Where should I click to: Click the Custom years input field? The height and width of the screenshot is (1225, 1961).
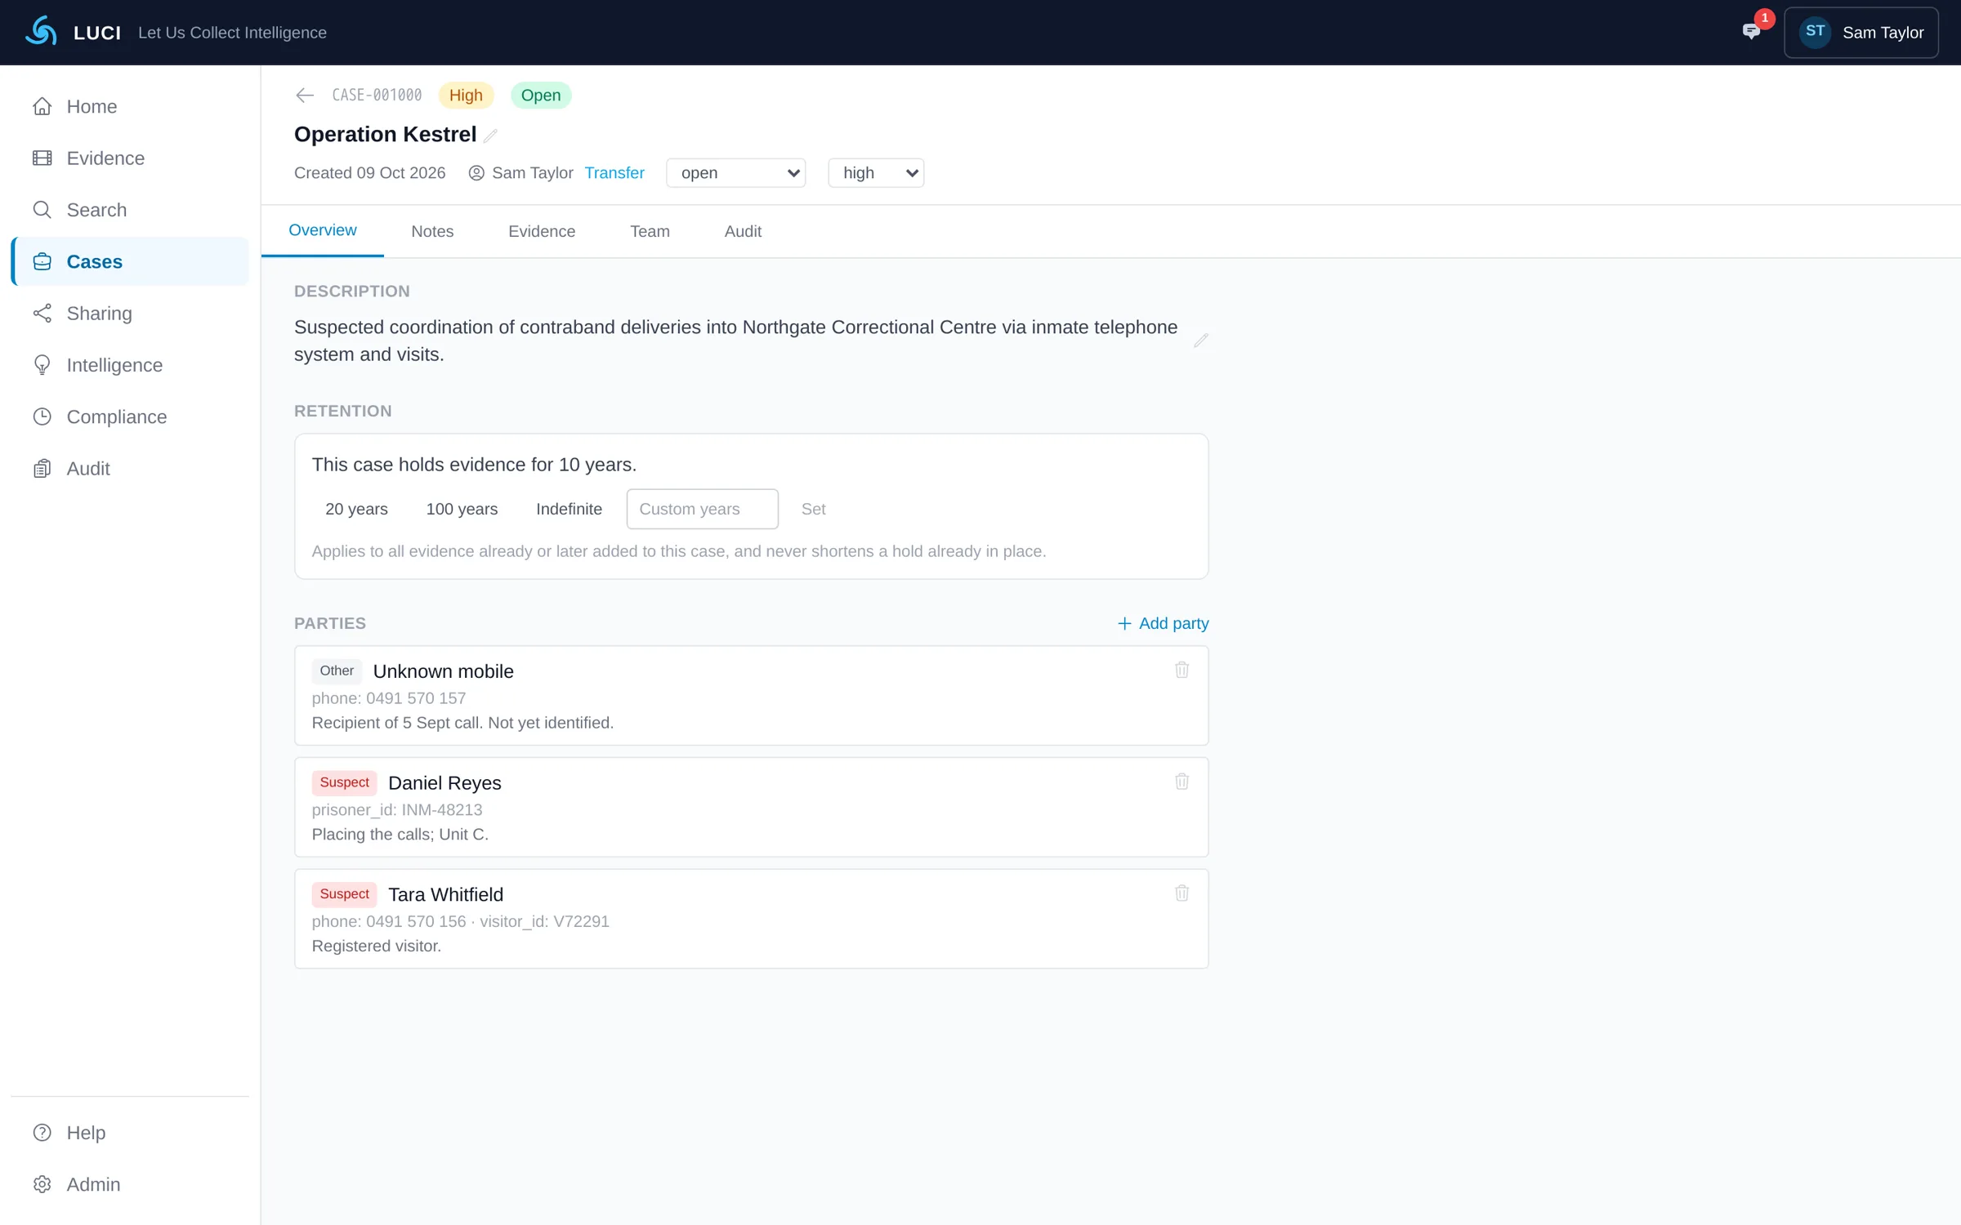[703, 509]
